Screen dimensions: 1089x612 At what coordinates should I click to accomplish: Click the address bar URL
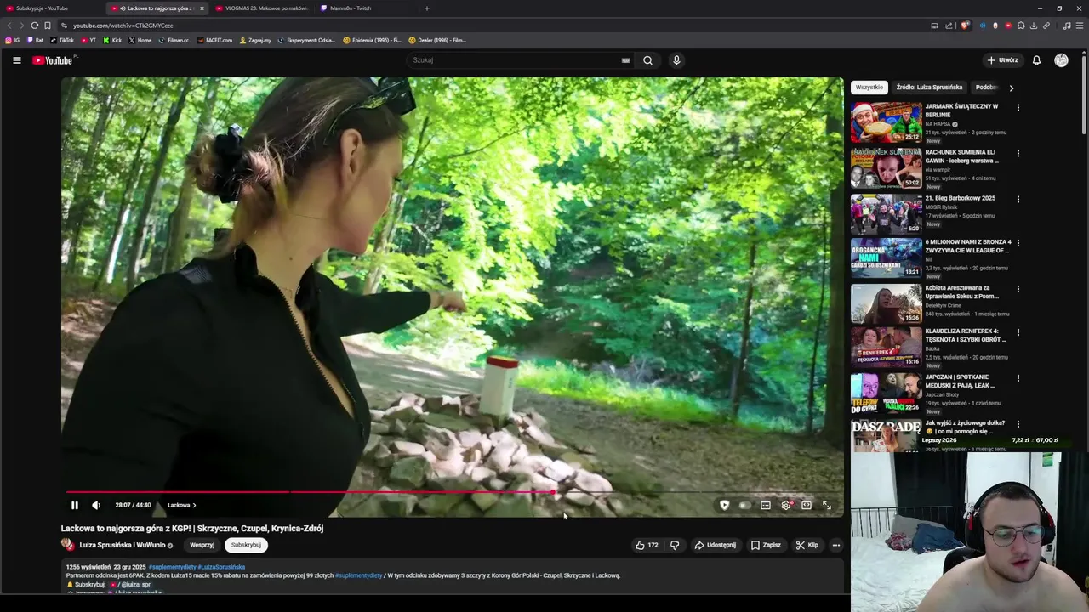(123, 25)
